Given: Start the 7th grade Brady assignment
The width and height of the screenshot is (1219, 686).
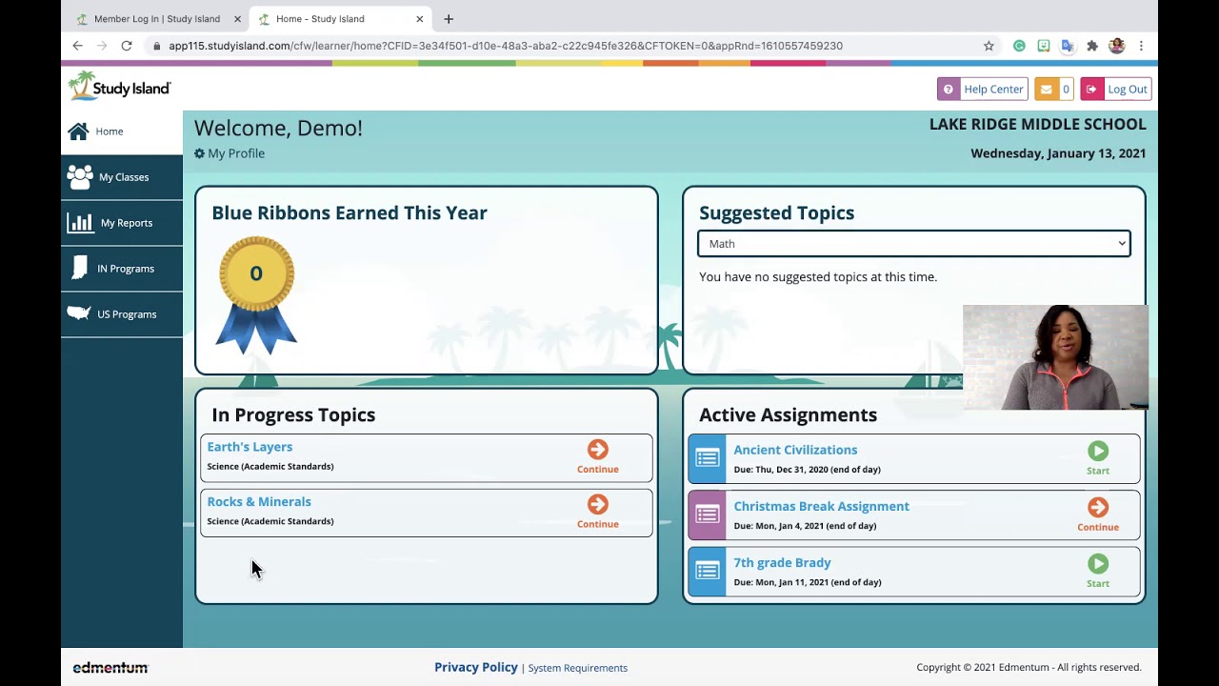Looking at the screenshot, I should tap(1098, 571).
